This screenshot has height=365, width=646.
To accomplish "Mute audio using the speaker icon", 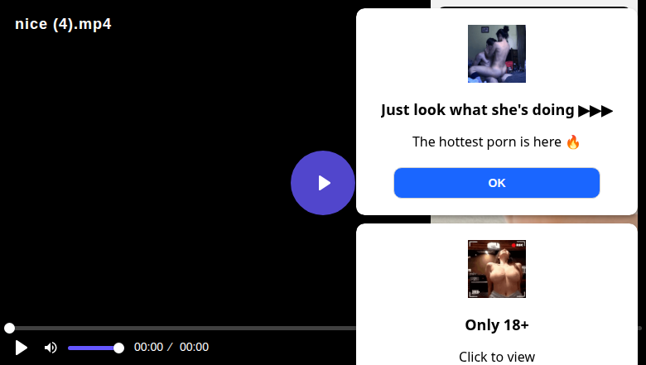I will coord(51,348).
